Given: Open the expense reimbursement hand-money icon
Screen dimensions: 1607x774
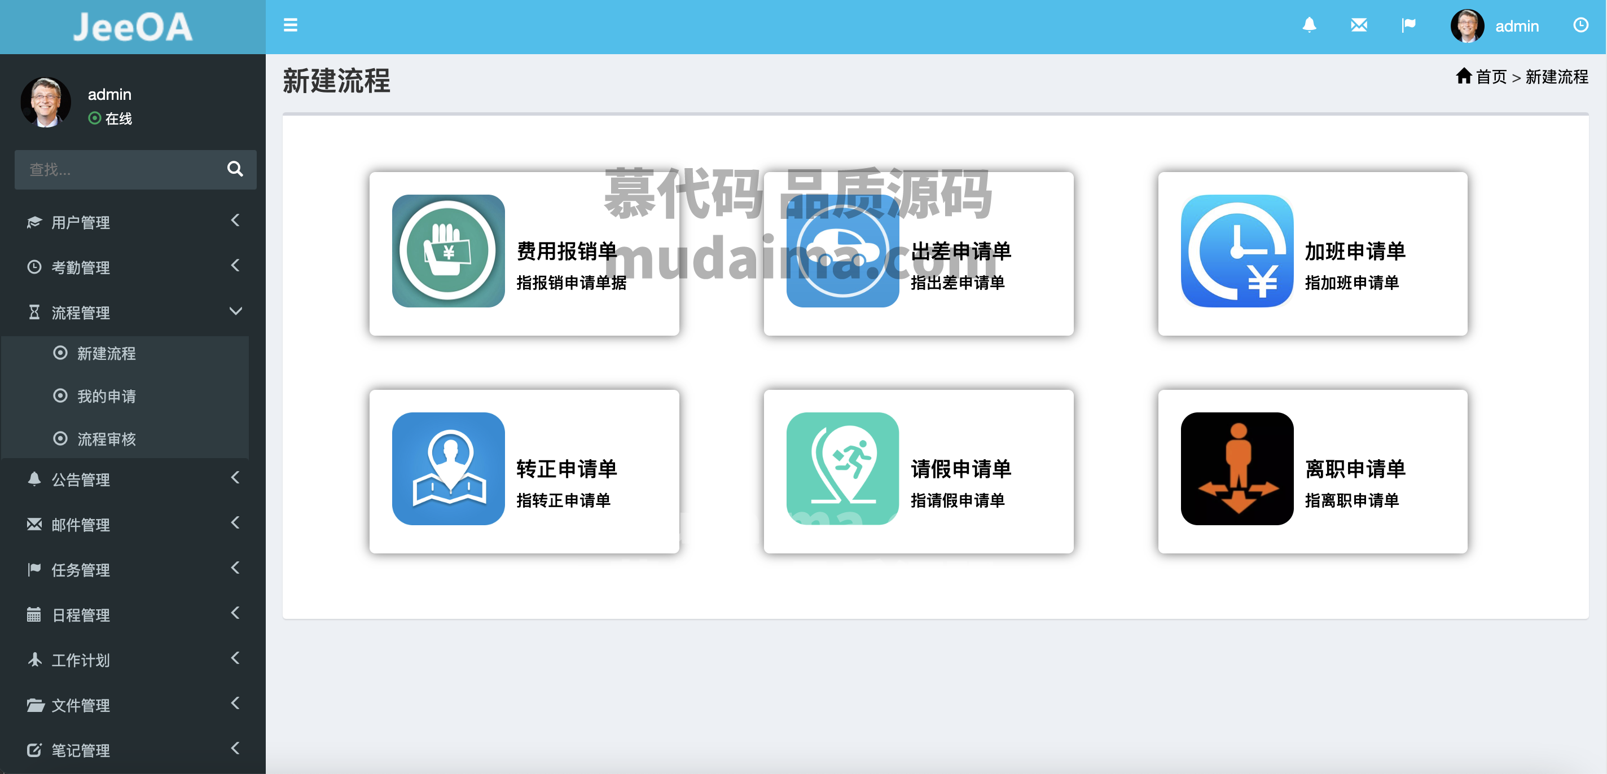Looking at the screenshot, I should click(448, 250).
